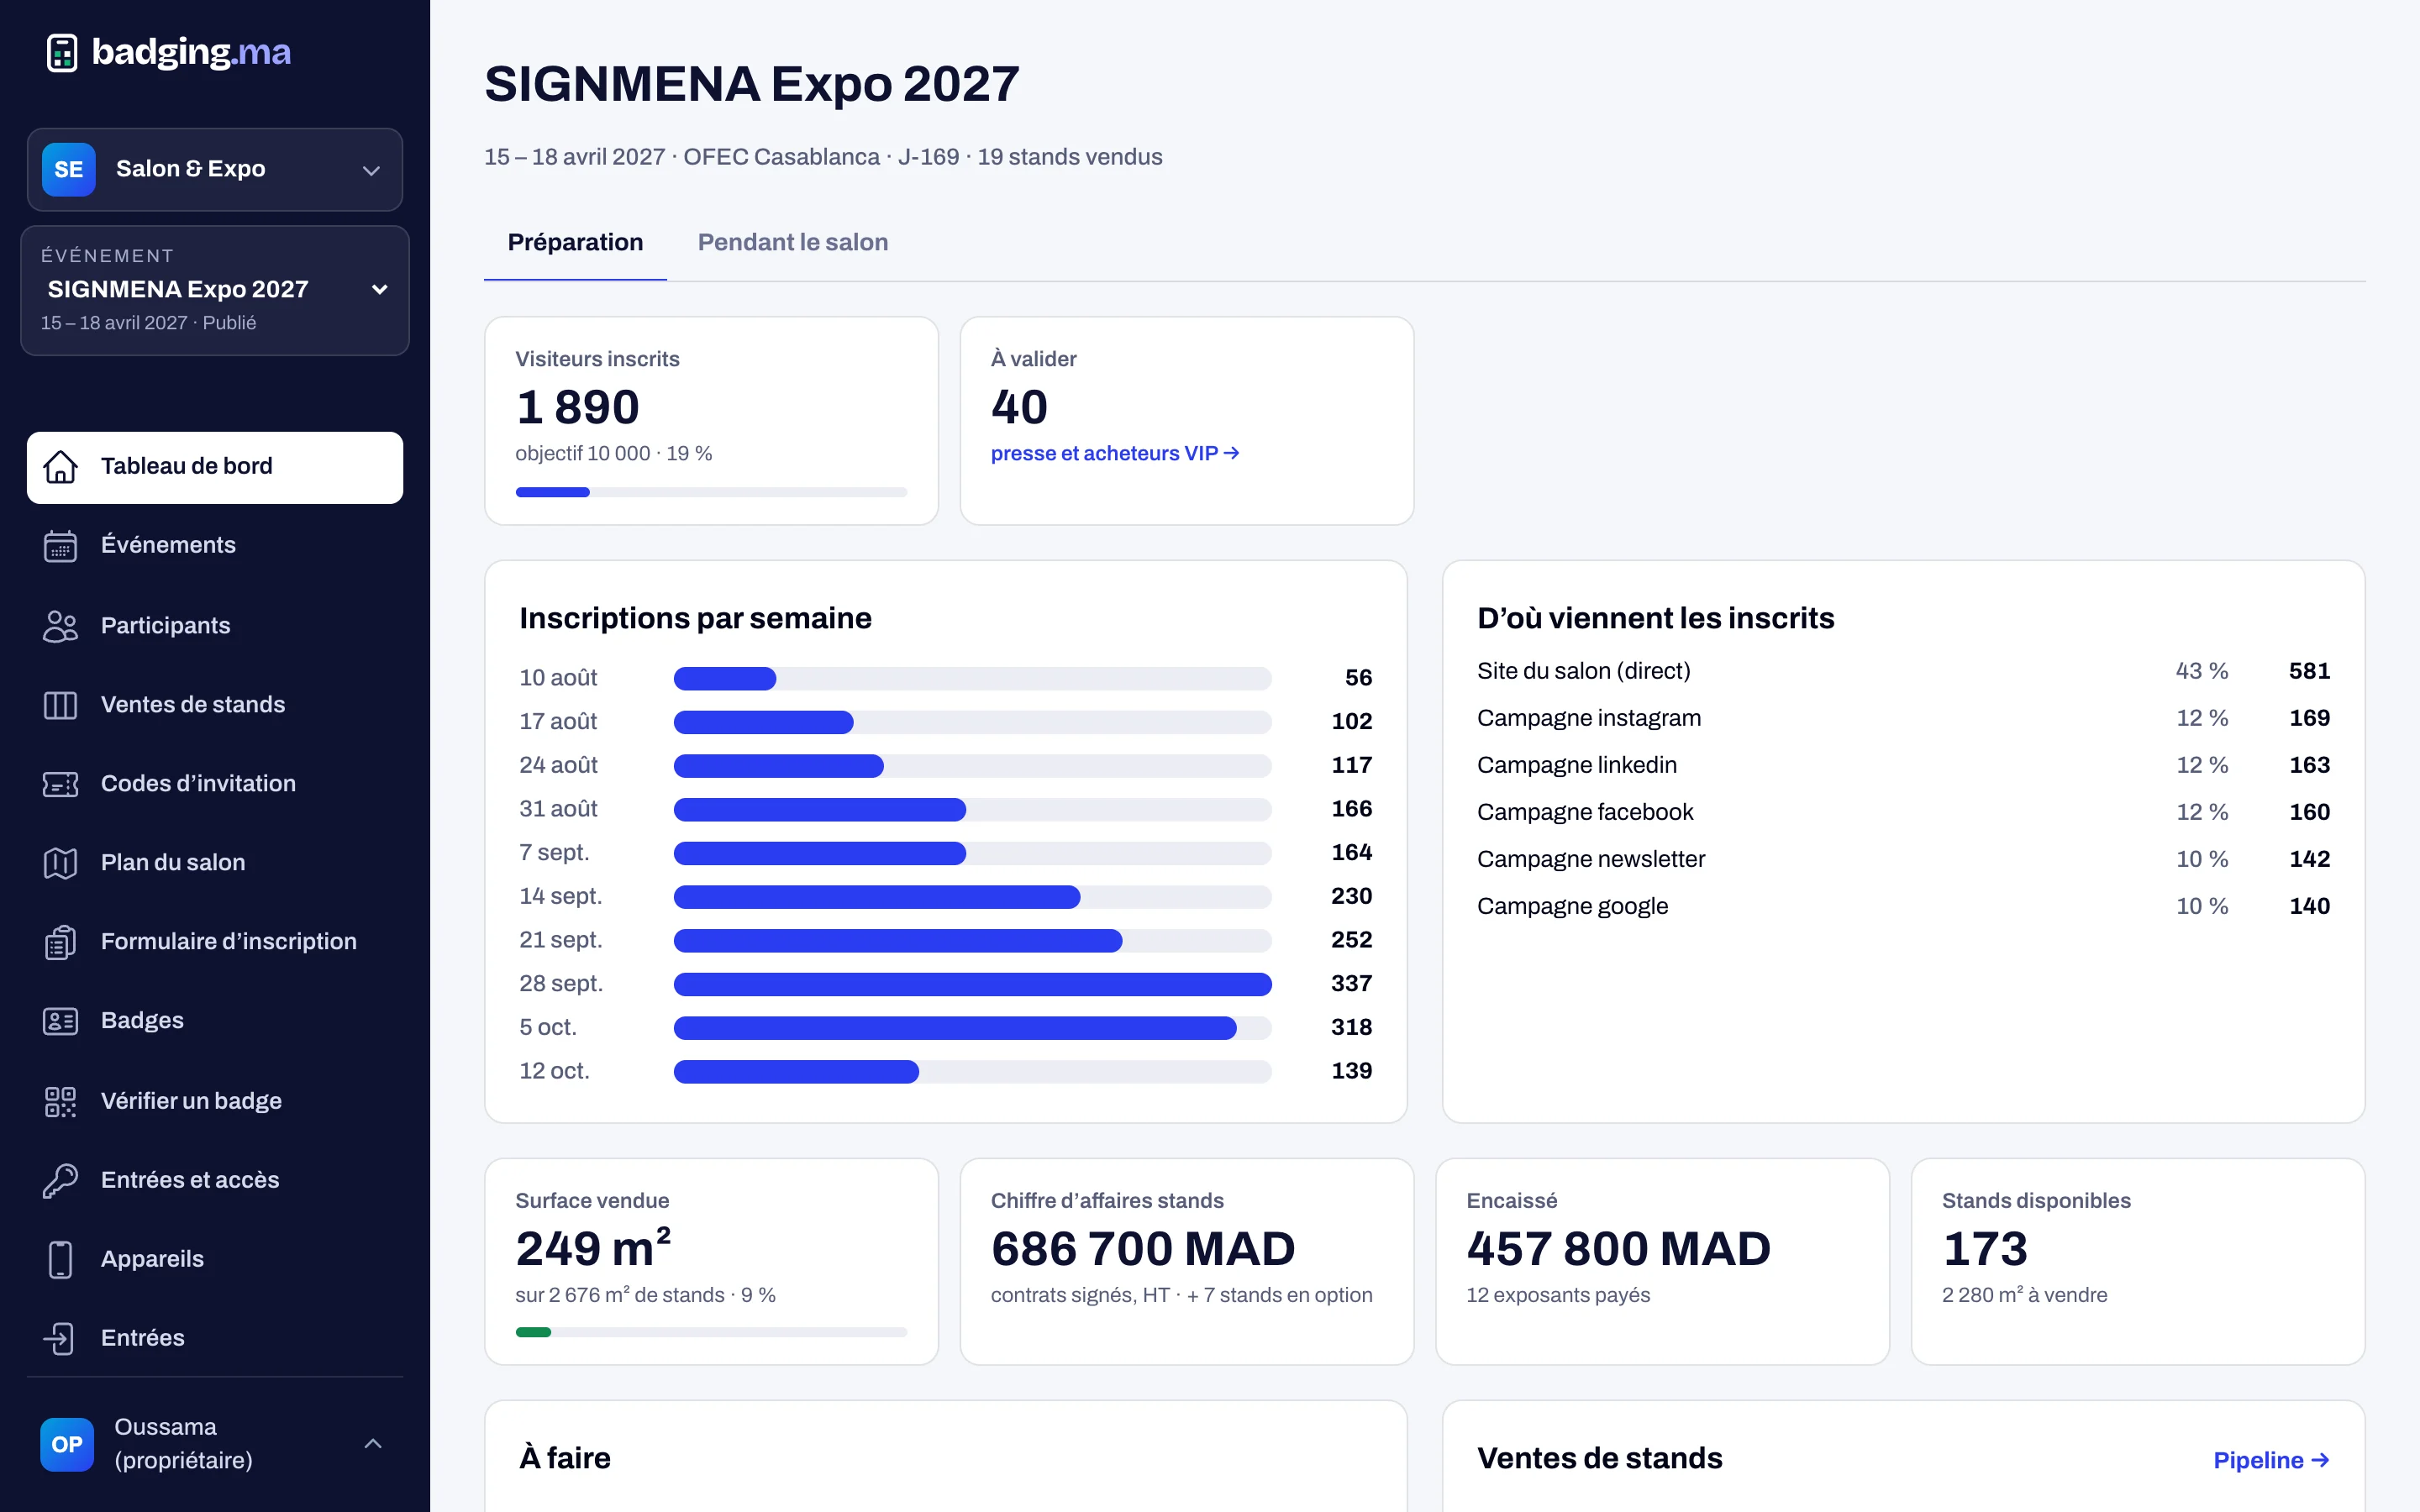The width and height of the screenshot is (2420, 1512).
Task: Click the columns icon for Ventes de stands
Action: click(60, 705)
